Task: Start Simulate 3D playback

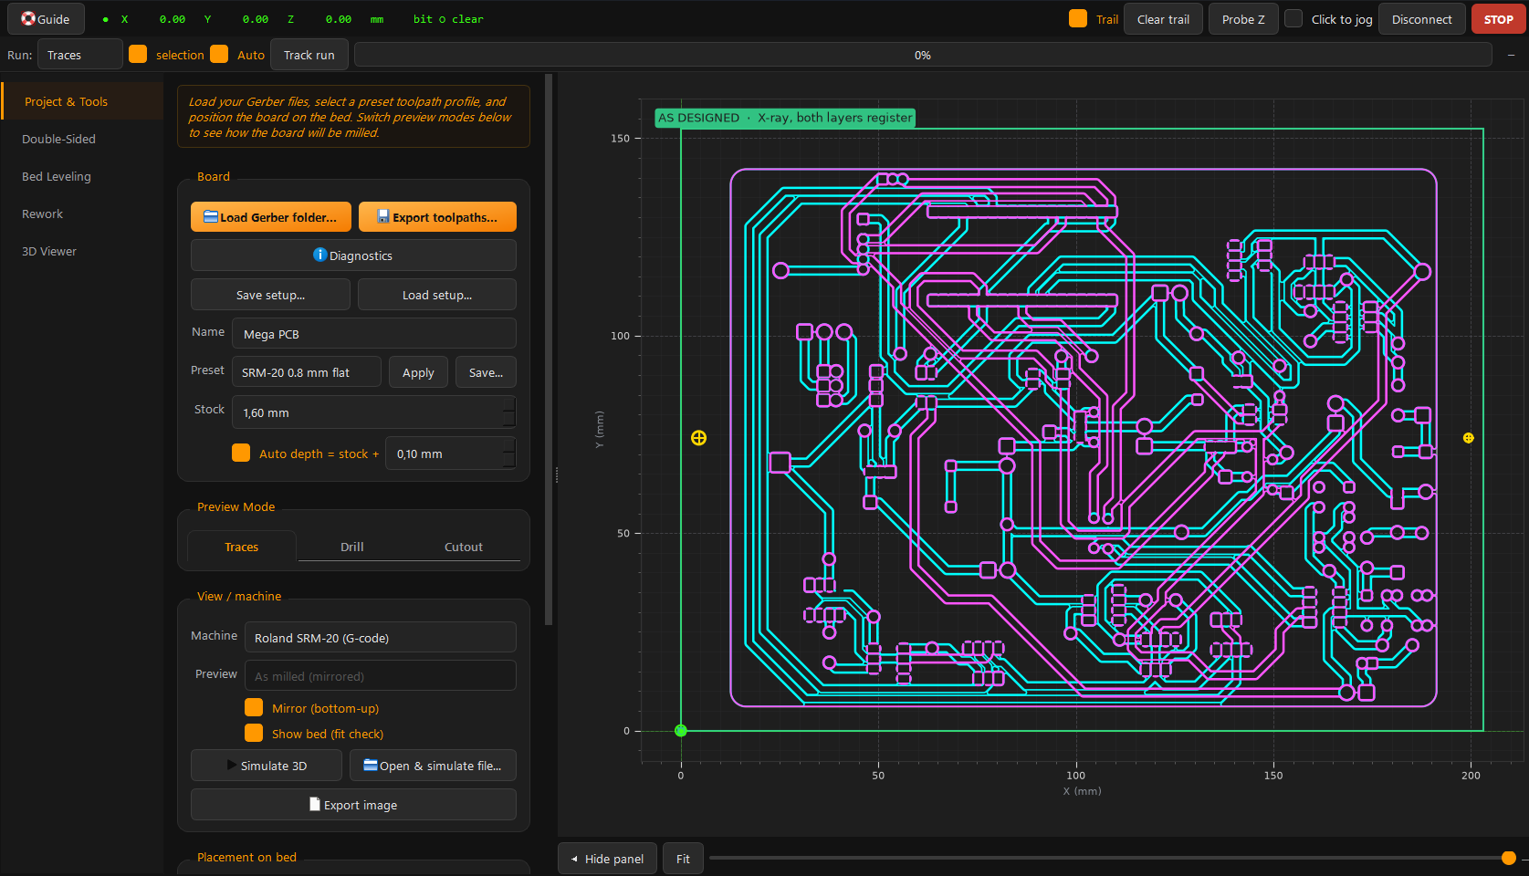Action: coord(267,766)
